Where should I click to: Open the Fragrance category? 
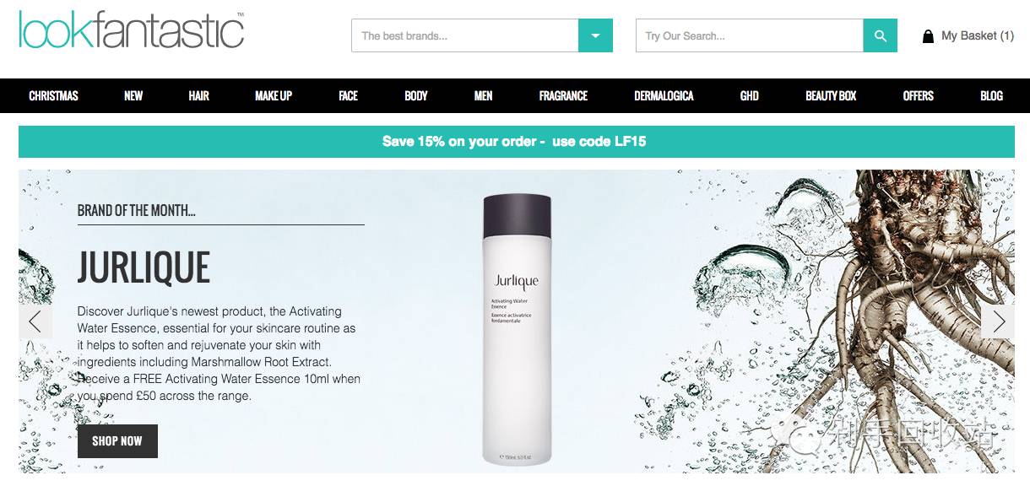pyautogui.click(x=563, y=95)
